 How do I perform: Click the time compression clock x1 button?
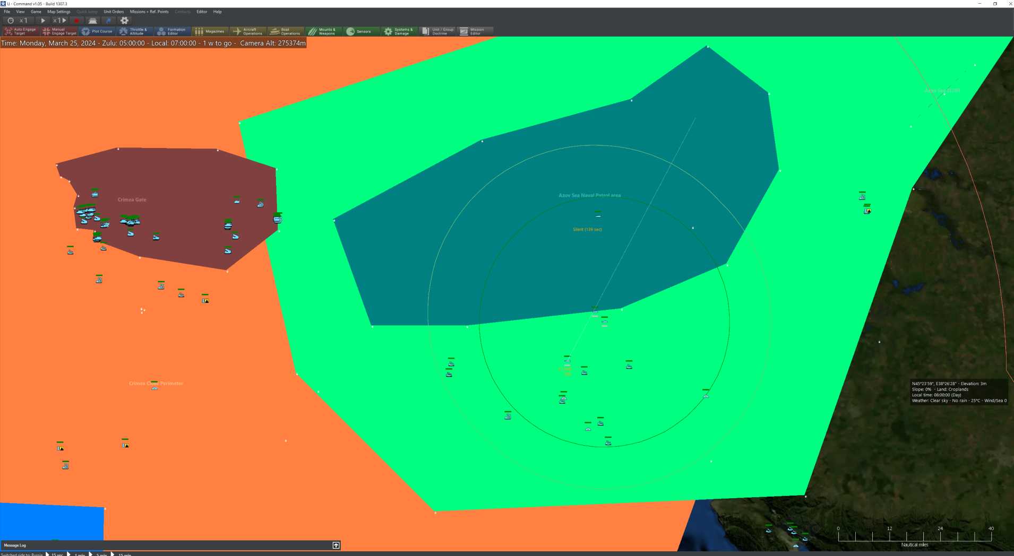click(17, 21)
